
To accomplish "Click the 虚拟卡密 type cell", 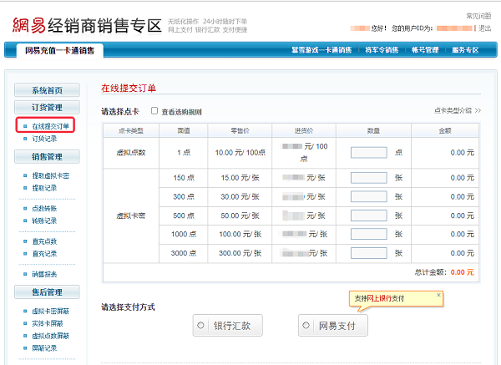I will click(131, 215).
